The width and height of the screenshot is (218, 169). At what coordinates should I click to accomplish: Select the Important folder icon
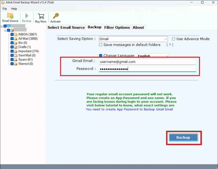[16, 51]
